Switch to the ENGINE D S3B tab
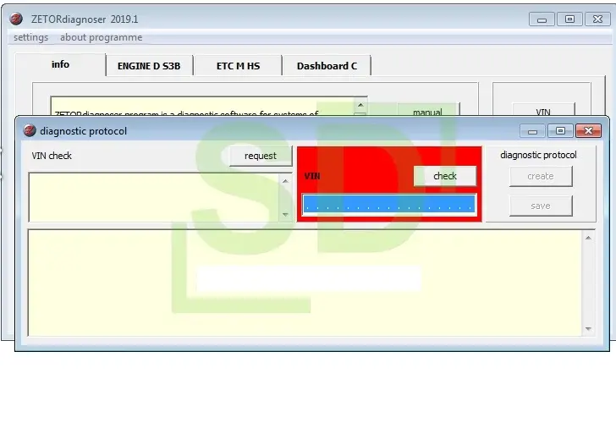Image resolution: width=616 pixels, height=423 pixels. [x=149, y=66]
